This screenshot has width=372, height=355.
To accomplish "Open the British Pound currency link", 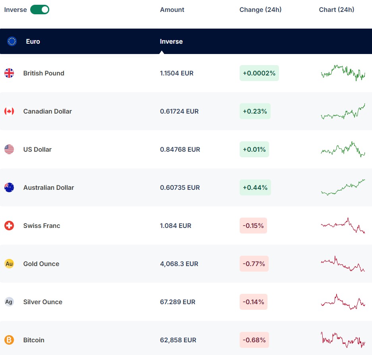I will tap(44, 73).
